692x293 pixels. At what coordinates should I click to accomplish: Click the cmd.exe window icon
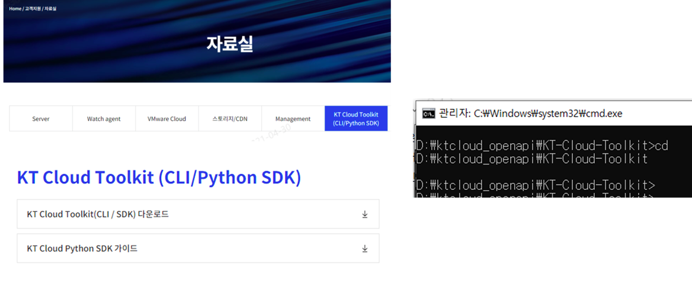point(428,114)
